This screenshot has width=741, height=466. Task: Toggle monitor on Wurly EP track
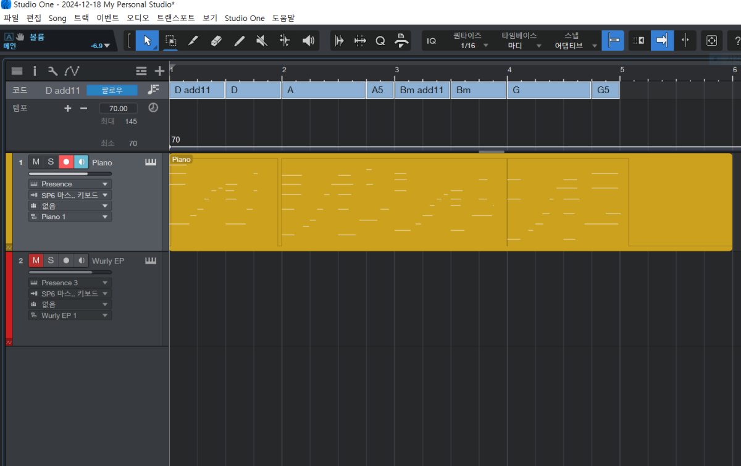pos(81,261)
